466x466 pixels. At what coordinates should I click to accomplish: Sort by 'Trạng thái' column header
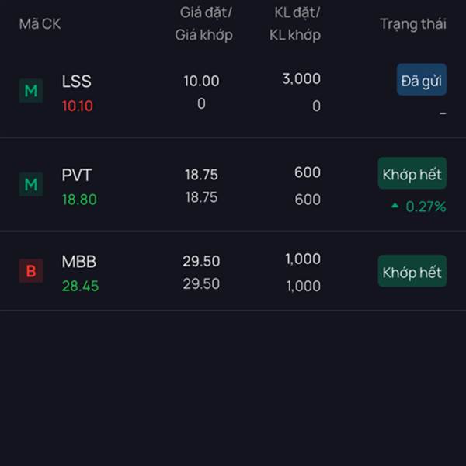coord(413,24)
